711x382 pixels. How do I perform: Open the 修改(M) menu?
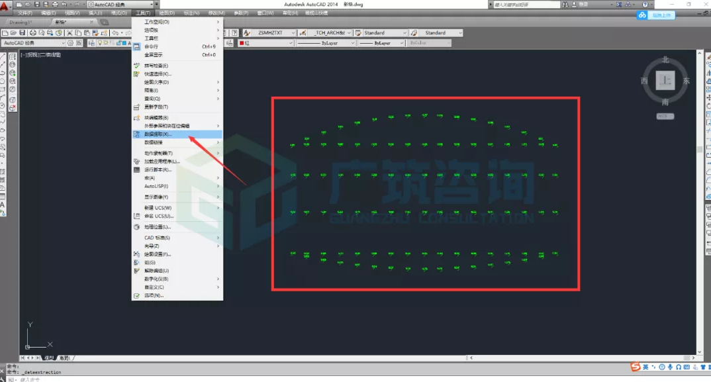[216, 13]
